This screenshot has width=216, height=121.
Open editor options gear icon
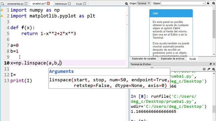pos(126,4)
